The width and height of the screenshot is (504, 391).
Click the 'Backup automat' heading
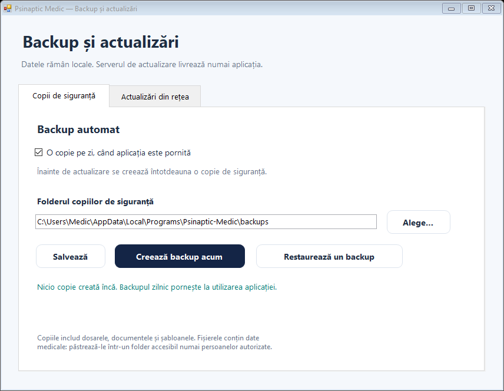click(x=78, y=130)
